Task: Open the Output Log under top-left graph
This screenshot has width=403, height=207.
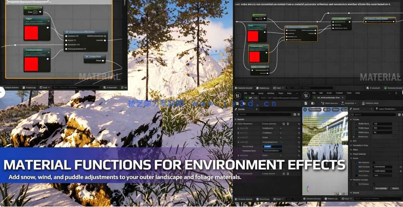Action: click(x=29, y=87)
